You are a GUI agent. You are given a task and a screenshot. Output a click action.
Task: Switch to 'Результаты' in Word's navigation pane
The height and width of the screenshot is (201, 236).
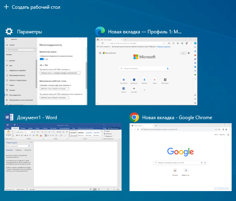(x=28, y=150)
